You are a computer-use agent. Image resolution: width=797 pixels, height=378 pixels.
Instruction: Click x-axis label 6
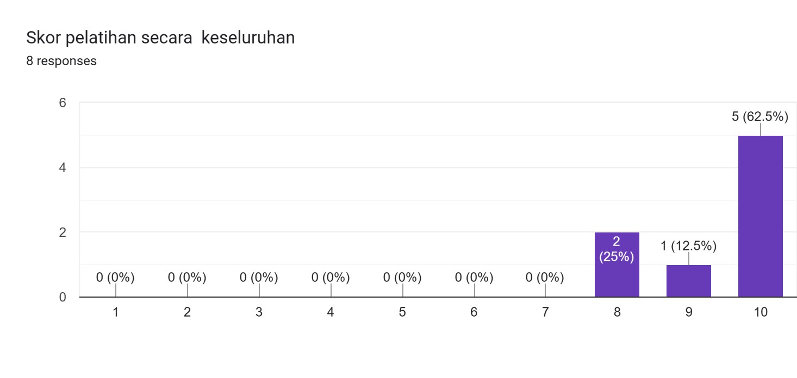[x=474, y=313]
